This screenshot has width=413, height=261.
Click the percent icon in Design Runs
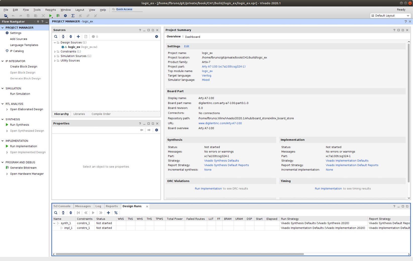(x=116, y=213)
